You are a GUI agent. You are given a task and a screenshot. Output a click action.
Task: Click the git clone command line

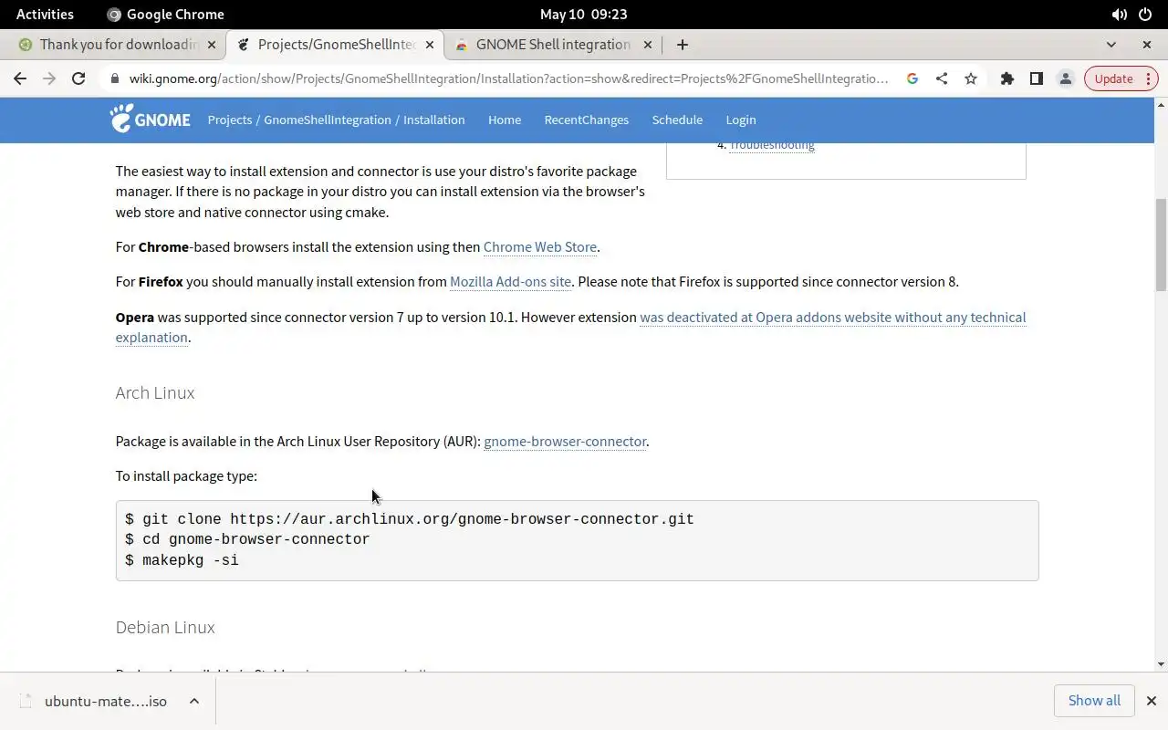pyautogui.click(x=410, y=519)
